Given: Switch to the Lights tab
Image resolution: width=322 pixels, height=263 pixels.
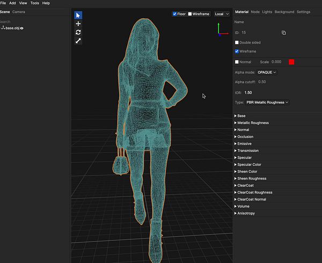Looking at the screenshot, I should (267, 12).
